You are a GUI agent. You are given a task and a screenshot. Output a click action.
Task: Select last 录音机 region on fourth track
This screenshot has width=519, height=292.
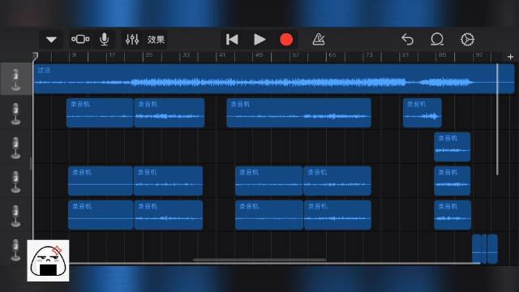pyautogui.click(x=453, y=181)
